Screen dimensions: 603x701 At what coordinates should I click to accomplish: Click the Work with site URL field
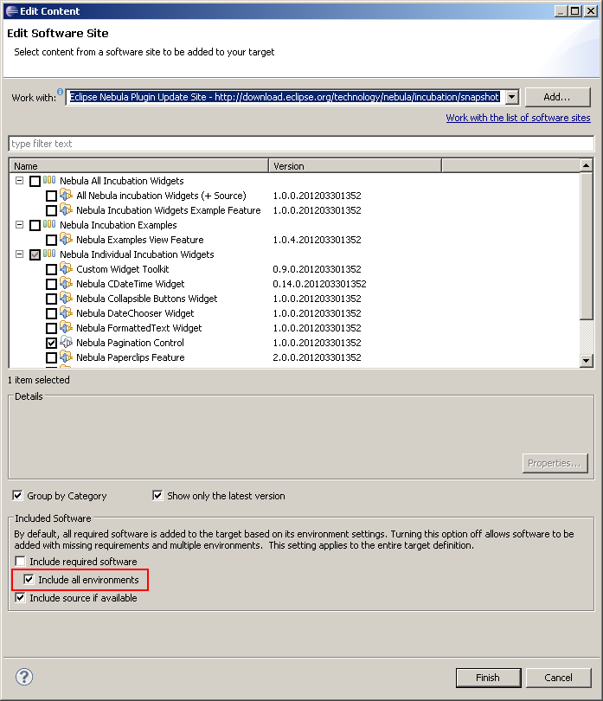tap(285, 97)
